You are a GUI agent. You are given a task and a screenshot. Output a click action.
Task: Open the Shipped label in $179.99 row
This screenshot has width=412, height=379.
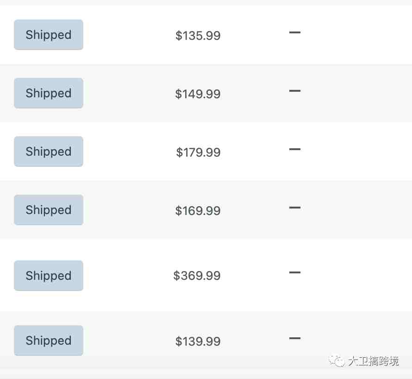pyautogui.click(x=49, y=152)
